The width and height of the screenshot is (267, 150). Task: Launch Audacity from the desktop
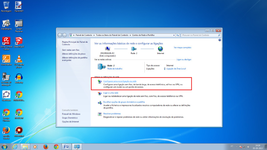point(19,78)
